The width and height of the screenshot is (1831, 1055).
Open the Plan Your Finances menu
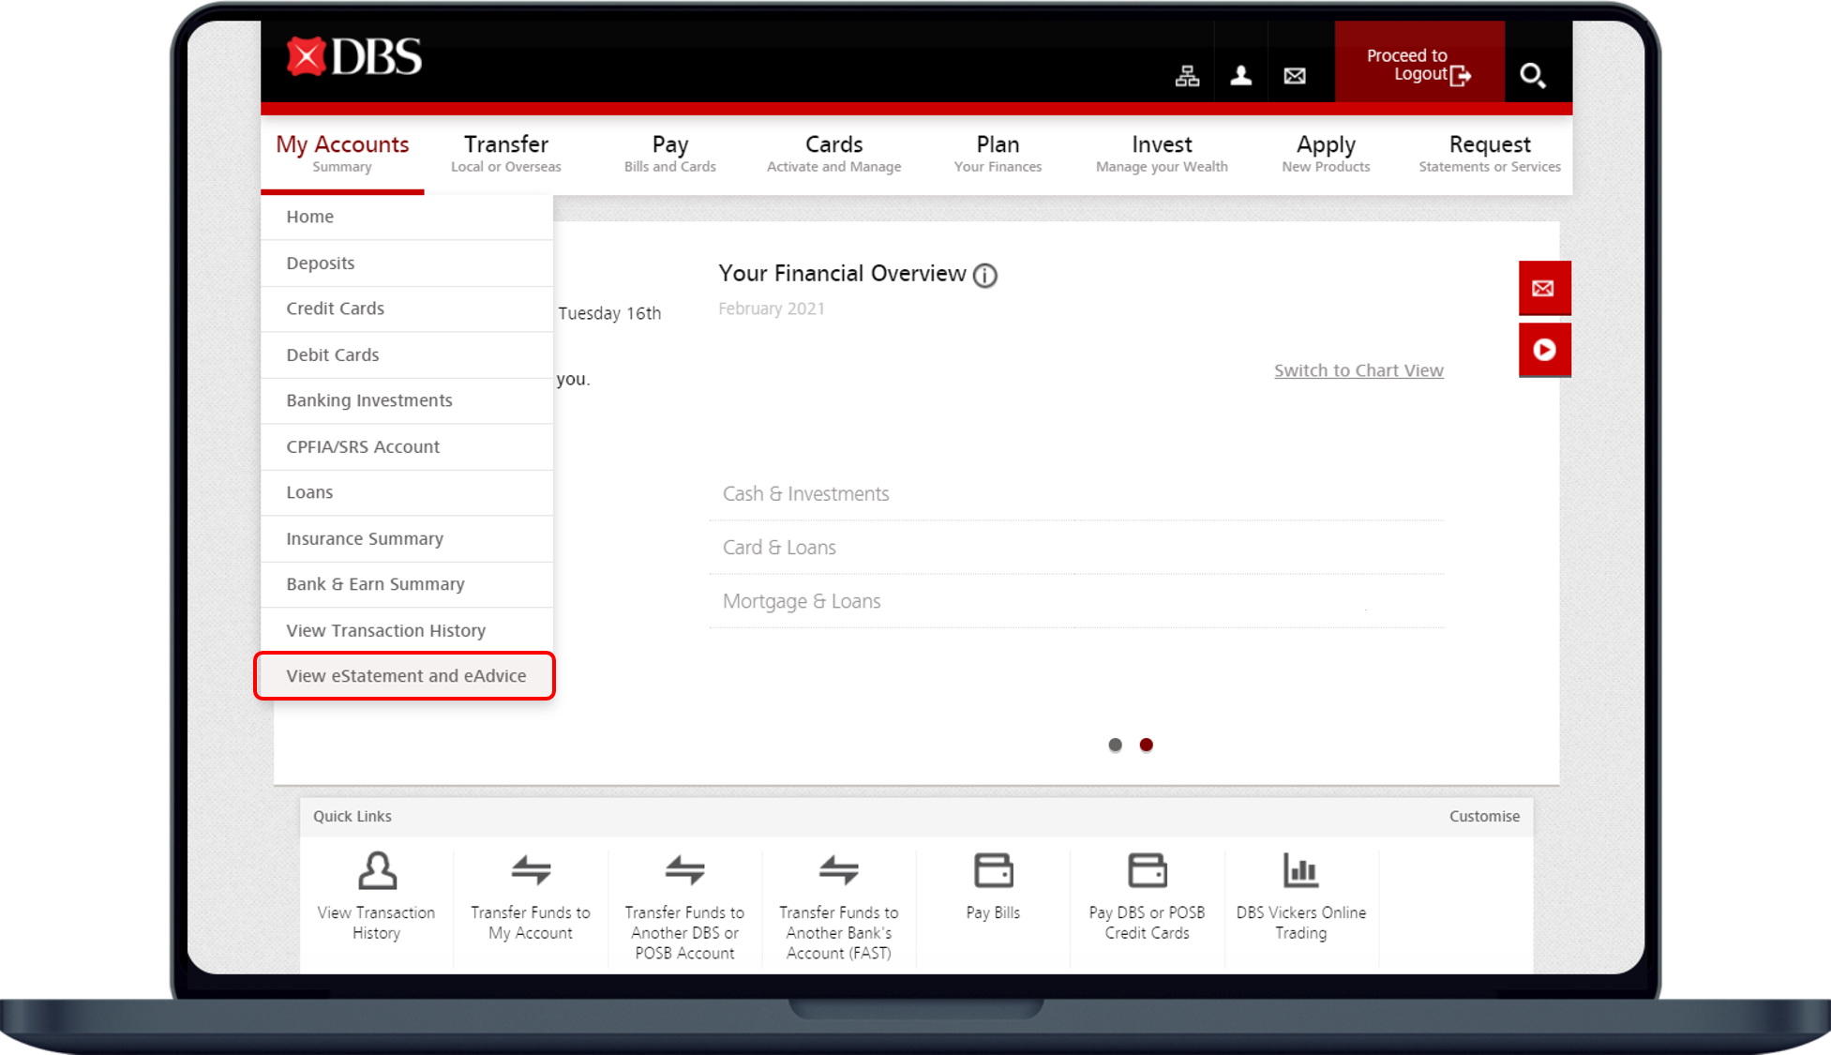998,154
